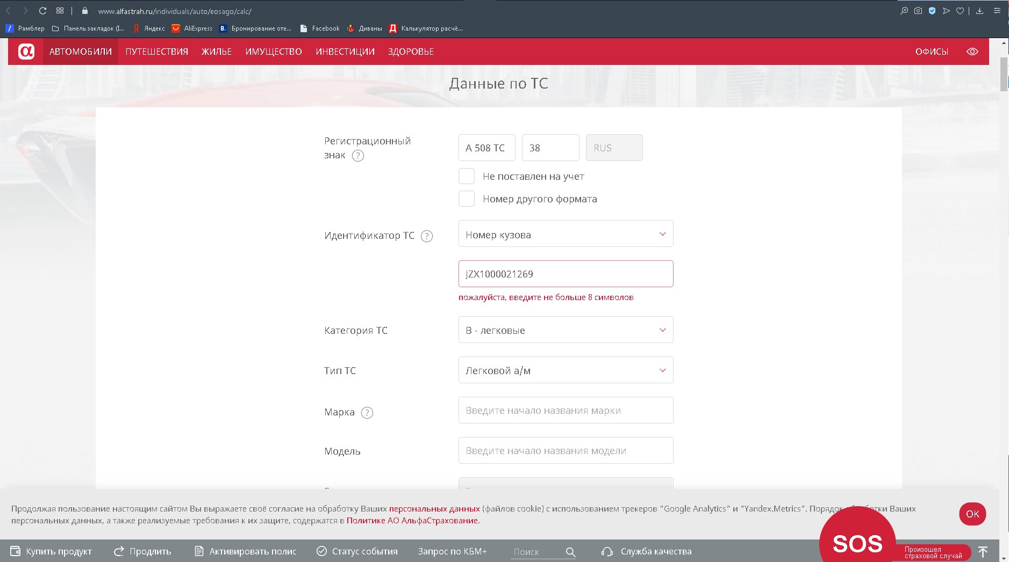This screenshot has height=562, width=1009.
Task: Open help for Регистрационный знак
Action: point(357,156)
